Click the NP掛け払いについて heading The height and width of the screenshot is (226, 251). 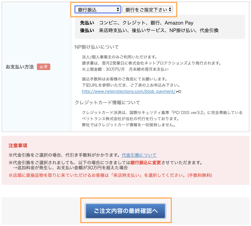pyautogui.click(x=97, y=47)
